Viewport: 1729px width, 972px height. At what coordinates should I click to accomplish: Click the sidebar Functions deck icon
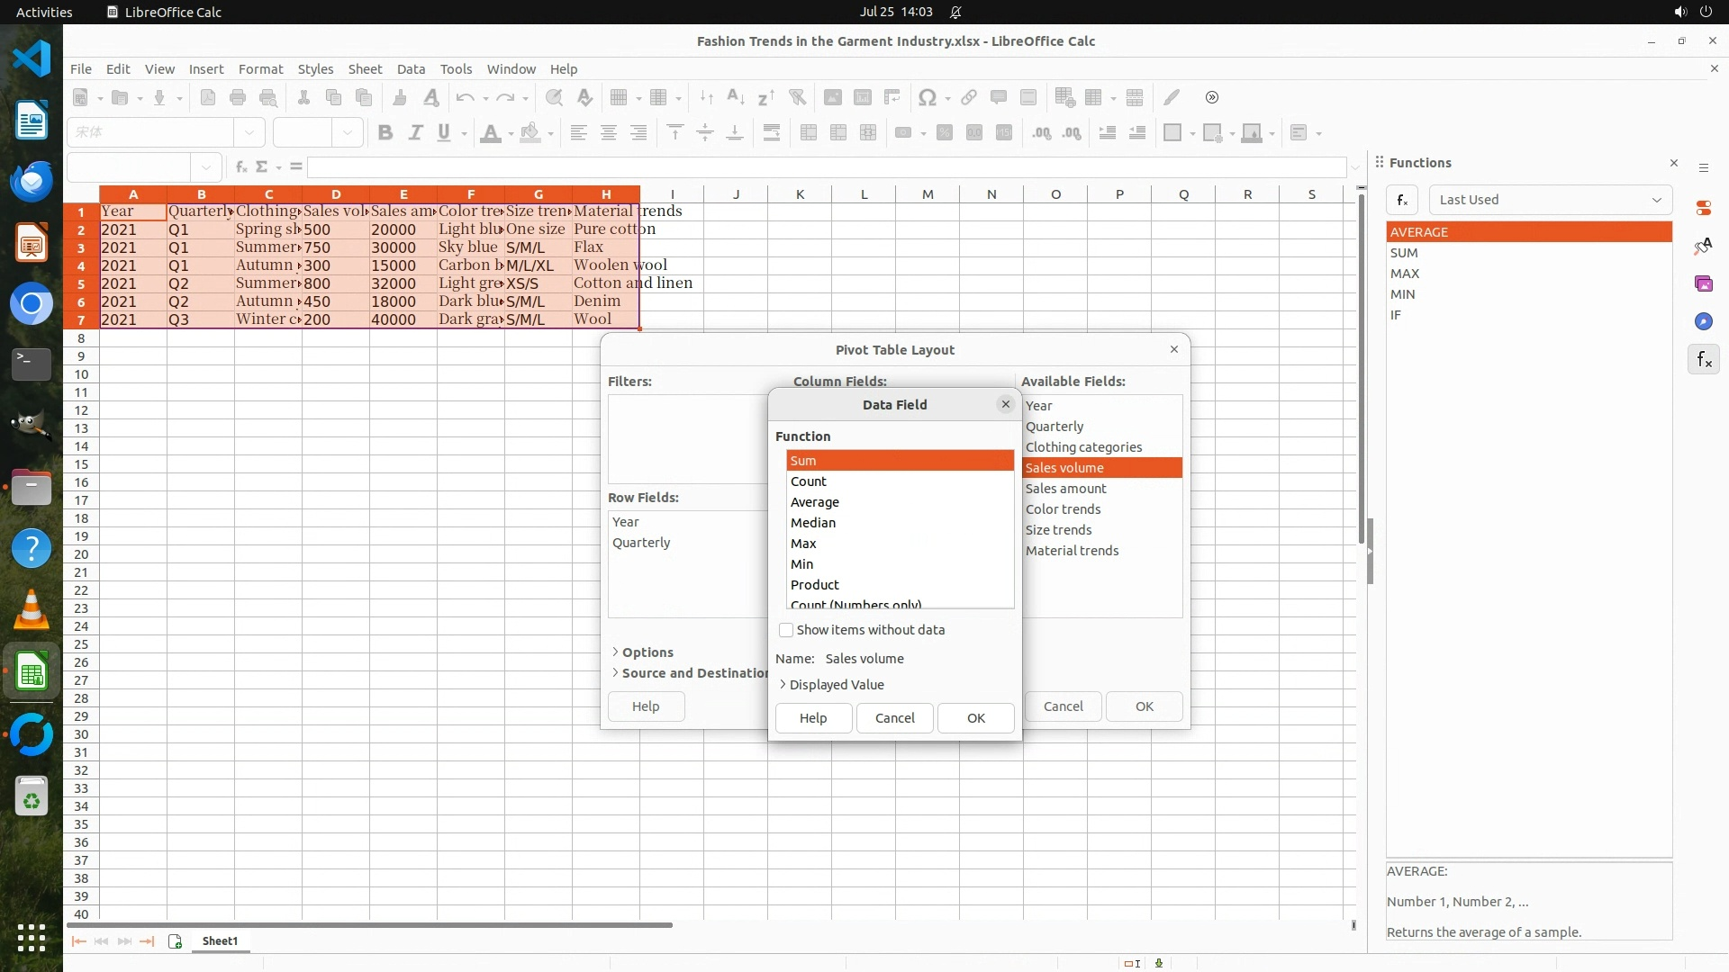(x=1703, y=360)
